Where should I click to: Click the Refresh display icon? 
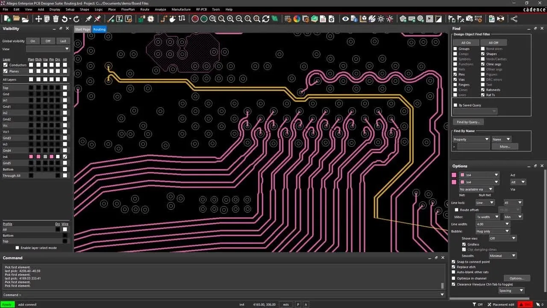(266, 19)
